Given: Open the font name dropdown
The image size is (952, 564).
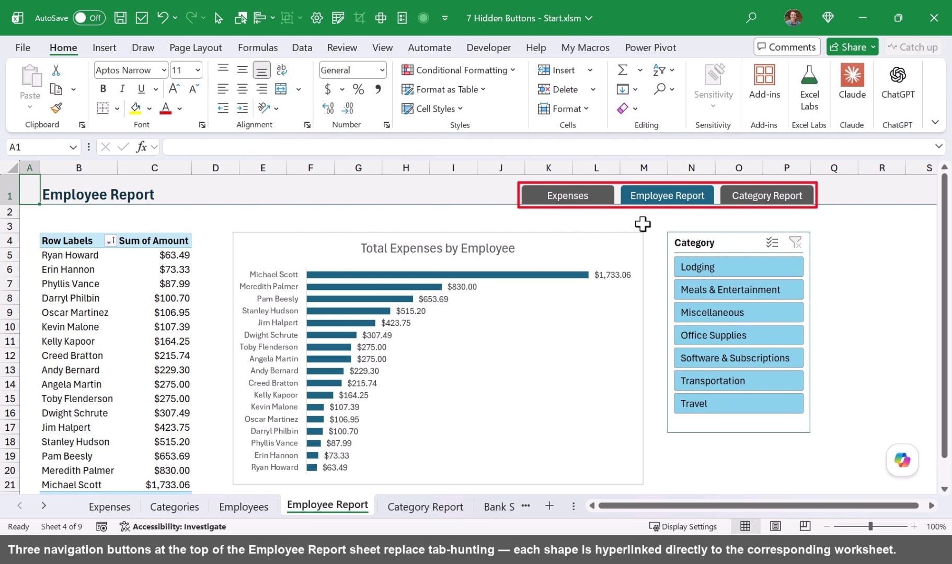Looking at the screenshot, I should pyautogui.click(x=164, y=70).
